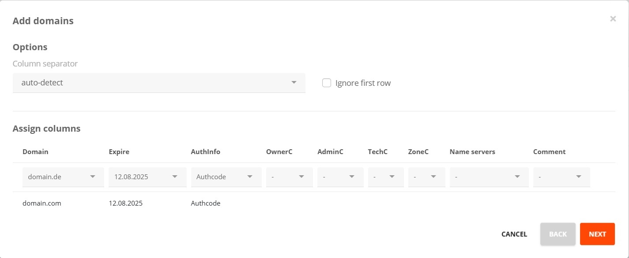Click the AuthInfo column header

205,151
